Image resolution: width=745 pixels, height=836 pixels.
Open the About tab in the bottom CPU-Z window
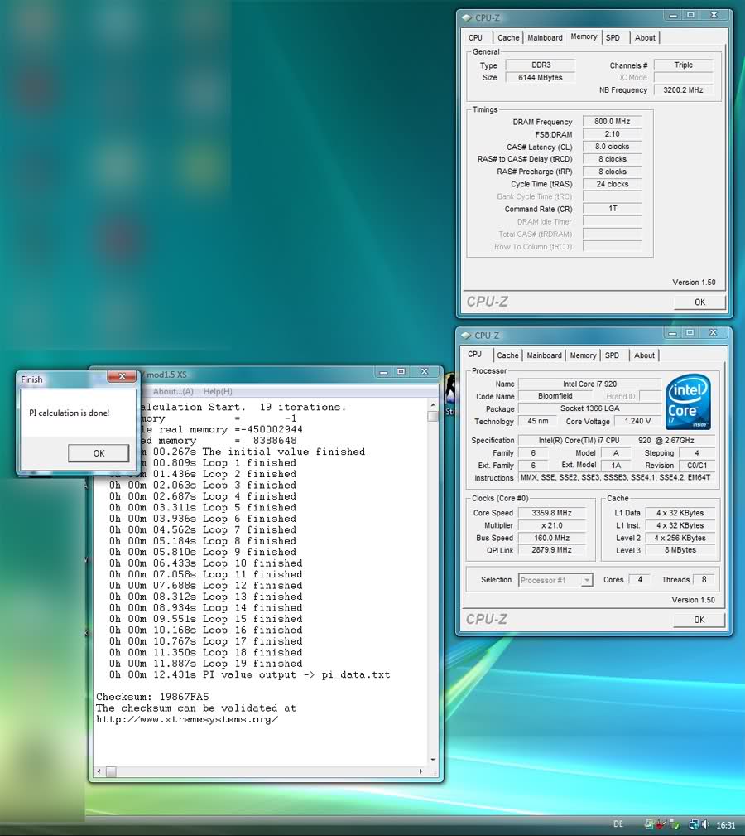coord(644,355)
